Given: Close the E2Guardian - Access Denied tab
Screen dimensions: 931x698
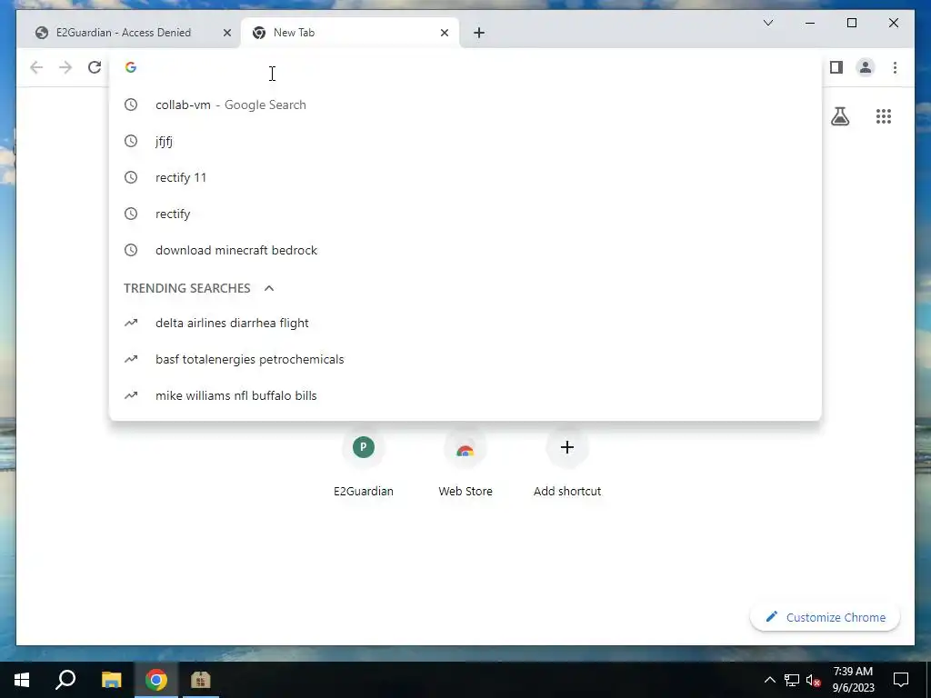Looking at the screenshot, I should 226,33.
